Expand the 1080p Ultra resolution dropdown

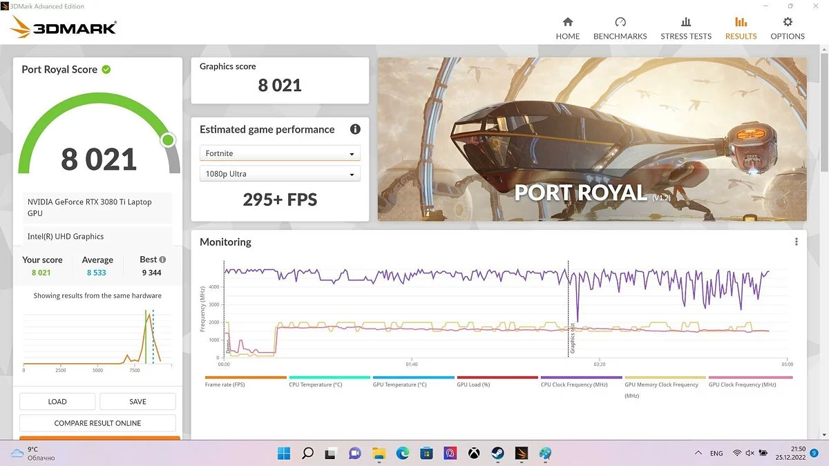280,174
